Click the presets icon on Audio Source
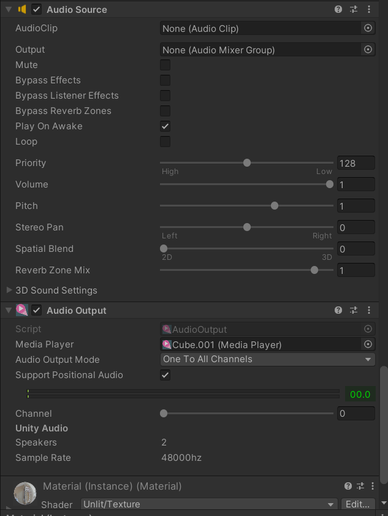This screenshot has width=388, height=516. 352,9
